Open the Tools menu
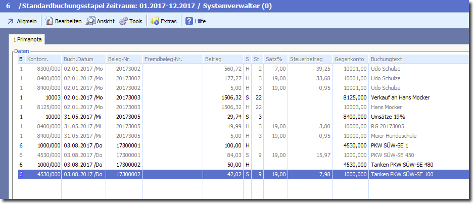This screenshot has width=474, height=204. [135, 21]
